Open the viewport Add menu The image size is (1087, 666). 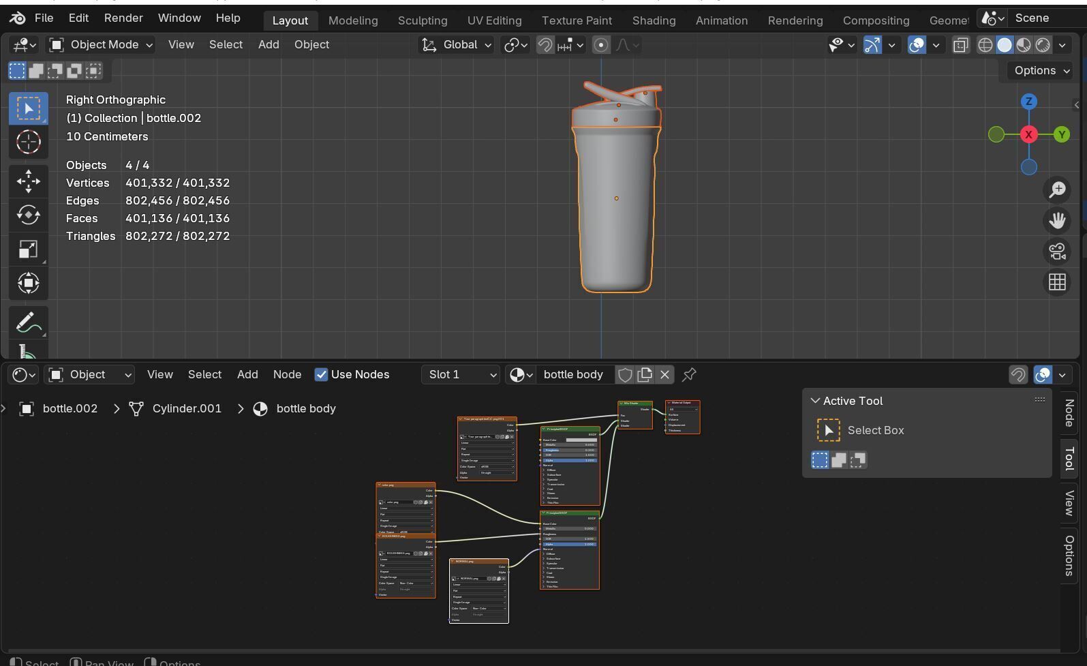pos(269,45)
